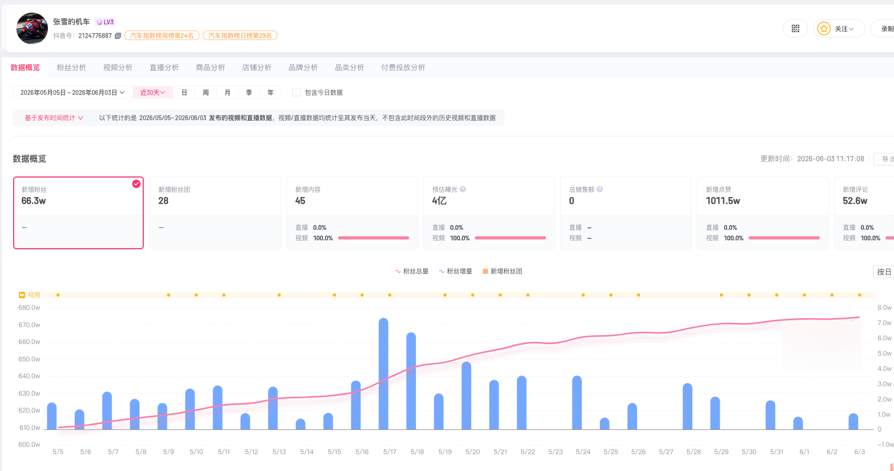Switch to the 粉丝分析 tab
894x471 pixels.
pyautogui.click(x=72, y=67)
